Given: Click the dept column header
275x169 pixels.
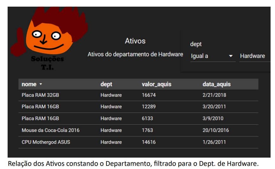Looking at the screenshot, I should click(106, 84).
